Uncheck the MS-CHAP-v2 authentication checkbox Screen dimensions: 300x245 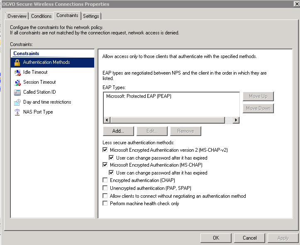(105, 150)
